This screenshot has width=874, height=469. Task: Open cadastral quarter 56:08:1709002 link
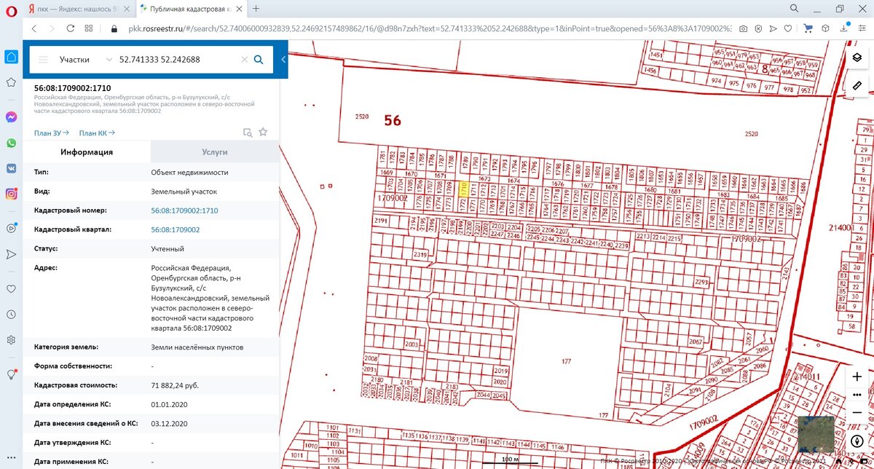click(176, 229)
